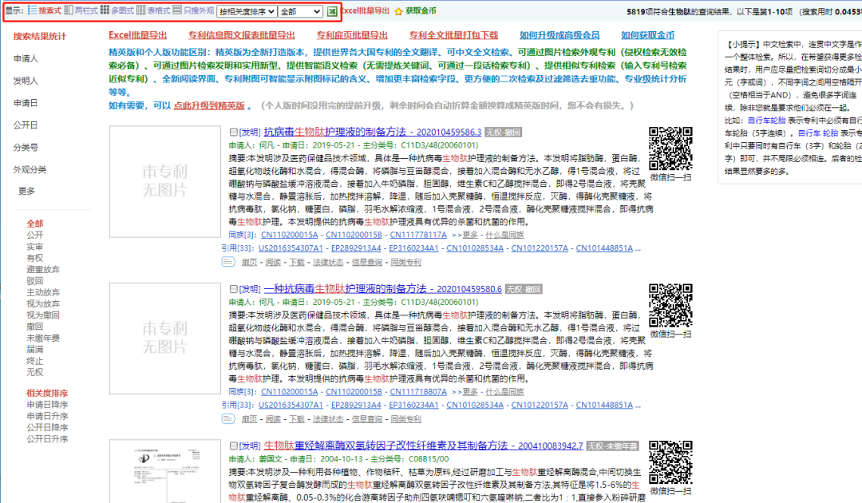
Task: Click 搜索结果统计 heading
Action: (40, 36)
